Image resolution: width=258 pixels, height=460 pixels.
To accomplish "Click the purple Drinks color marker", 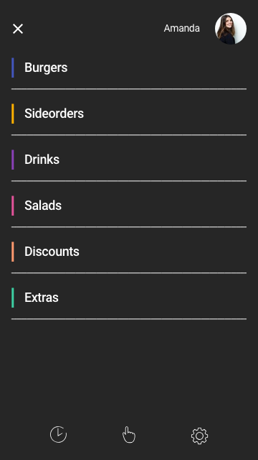I will coord(13,160).
